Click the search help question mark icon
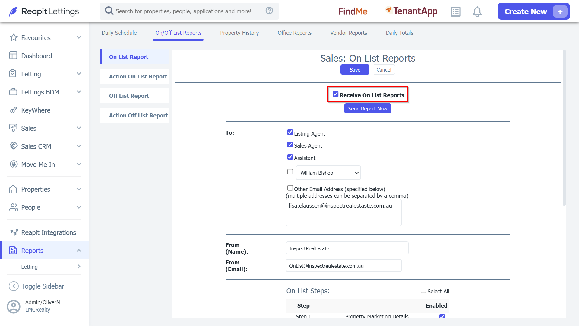 pos(269,11)
